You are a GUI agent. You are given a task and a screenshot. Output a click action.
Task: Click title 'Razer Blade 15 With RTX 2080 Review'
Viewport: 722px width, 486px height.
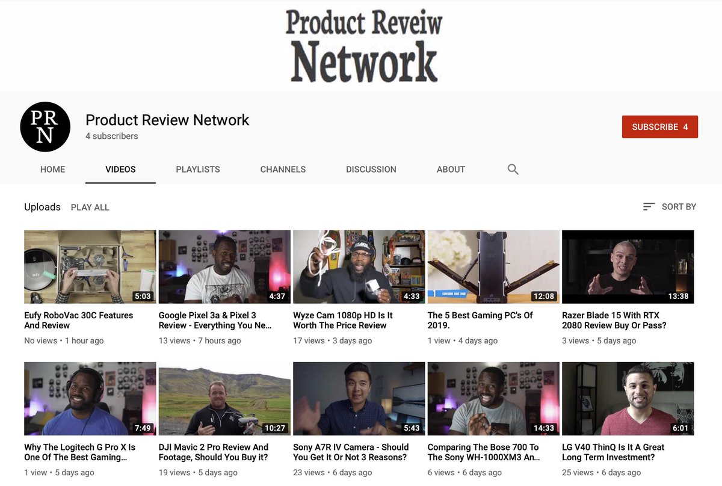point(614,321)
